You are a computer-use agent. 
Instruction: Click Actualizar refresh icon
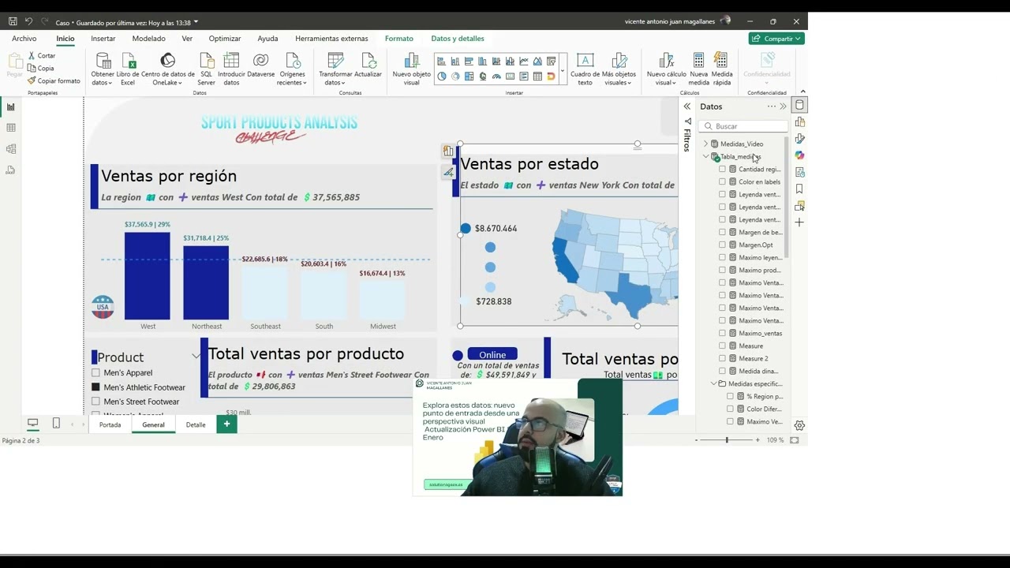pos(368,66)
